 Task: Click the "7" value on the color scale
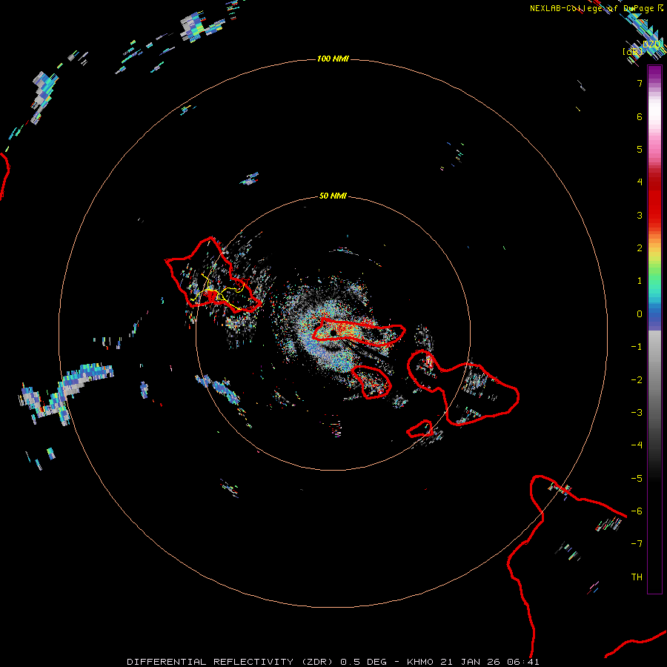click(x=640, y=83)
